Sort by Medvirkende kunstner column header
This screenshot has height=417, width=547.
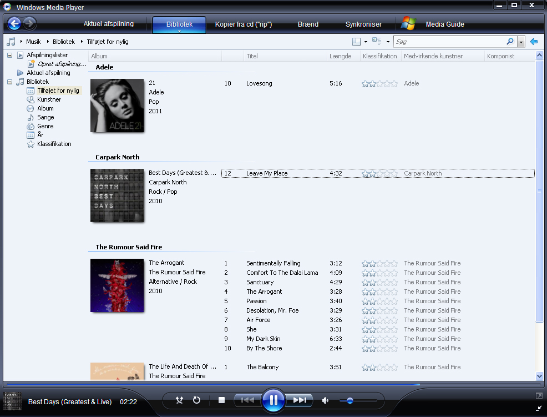(x=443, y=56)
